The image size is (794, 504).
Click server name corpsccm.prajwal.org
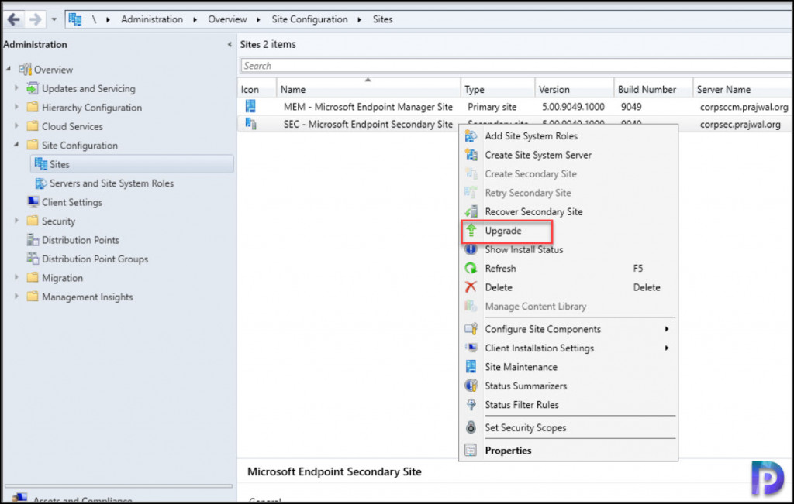pyautogui.click(x=744, y=107)
